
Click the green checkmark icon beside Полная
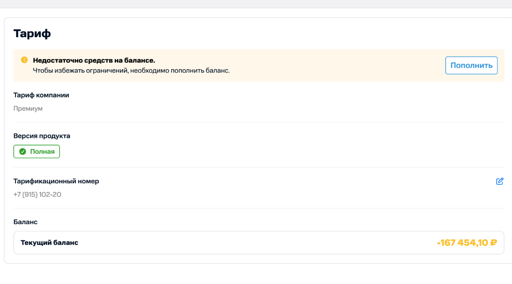tap(22, 152)
